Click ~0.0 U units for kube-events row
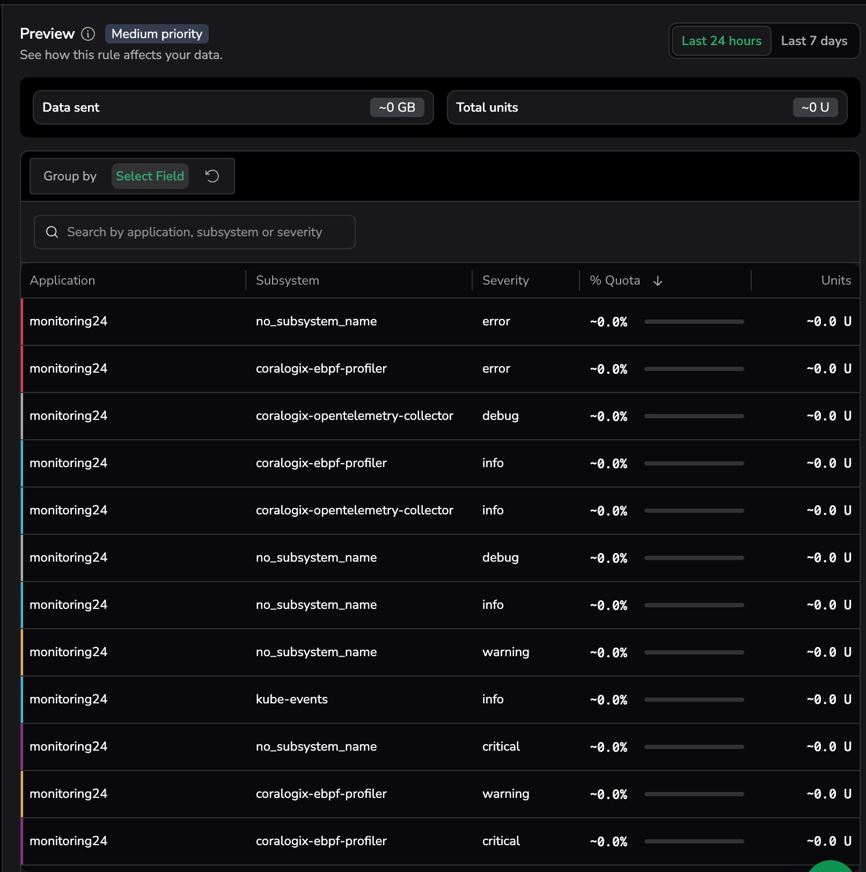The height and width of the screenshot is (872, 866). point(829,699)
